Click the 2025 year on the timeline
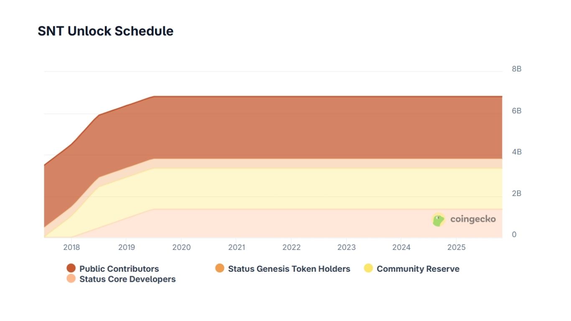 pos(456,247)
